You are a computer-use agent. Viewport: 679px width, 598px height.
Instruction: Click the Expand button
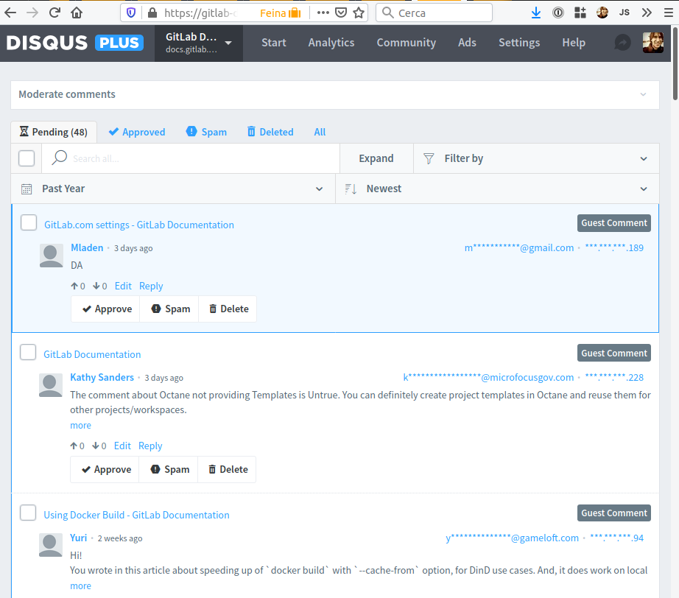376,158
